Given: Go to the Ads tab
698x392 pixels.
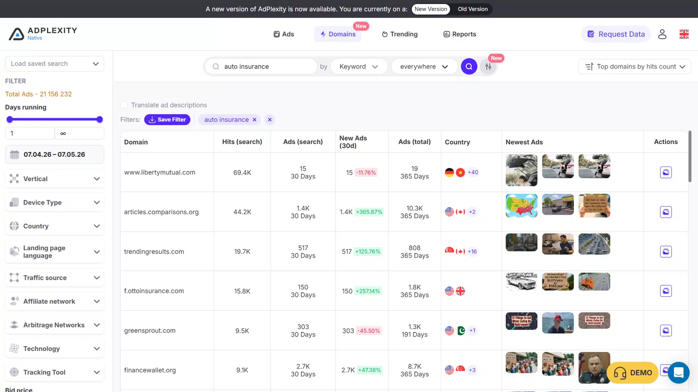Looking at the screenshot, I should (284, 34).
